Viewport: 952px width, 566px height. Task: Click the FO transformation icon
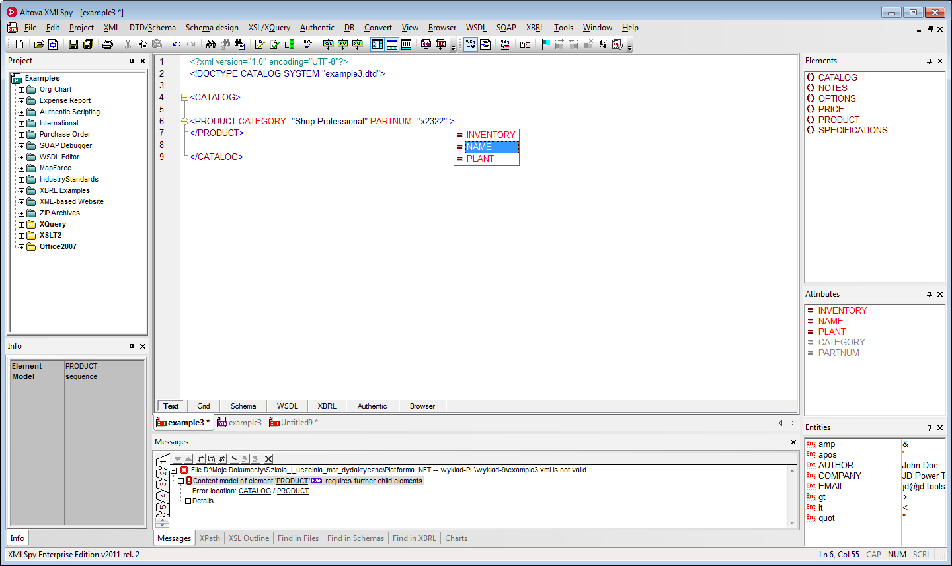coord(342,44)
